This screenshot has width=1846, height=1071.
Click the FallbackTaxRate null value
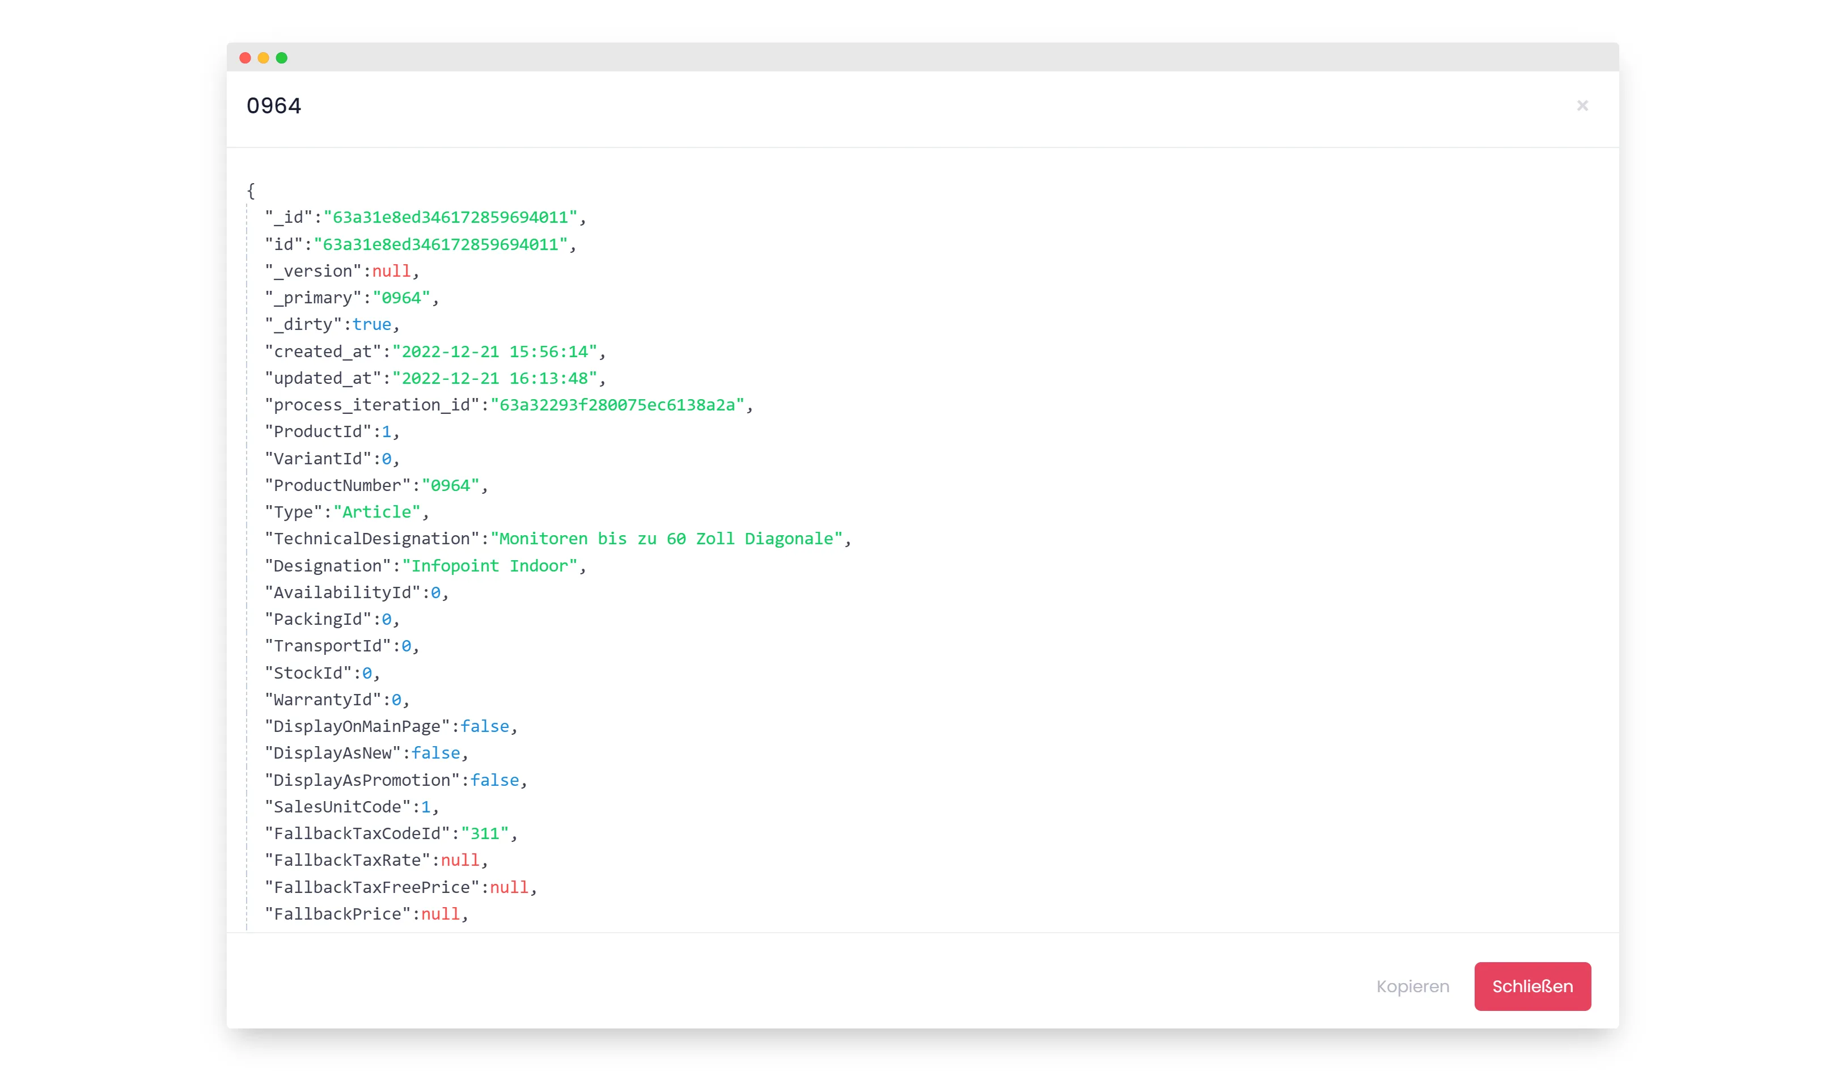click(x=460, y=860)
